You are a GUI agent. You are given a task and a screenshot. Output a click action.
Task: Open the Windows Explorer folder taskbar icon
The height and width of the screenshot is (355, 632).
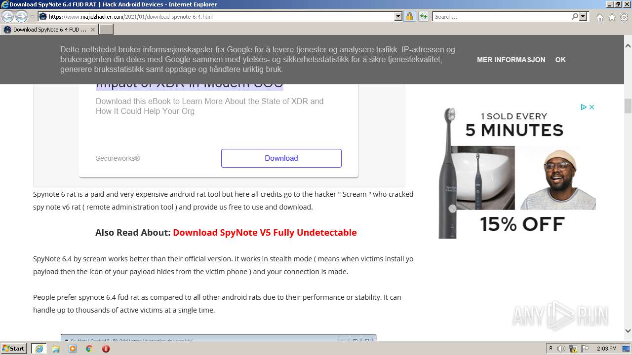(x=56, y=349)
